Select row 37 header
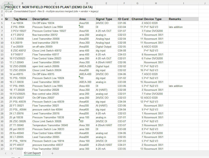Screen dimensions: 209x158 (x=2, y=149)
